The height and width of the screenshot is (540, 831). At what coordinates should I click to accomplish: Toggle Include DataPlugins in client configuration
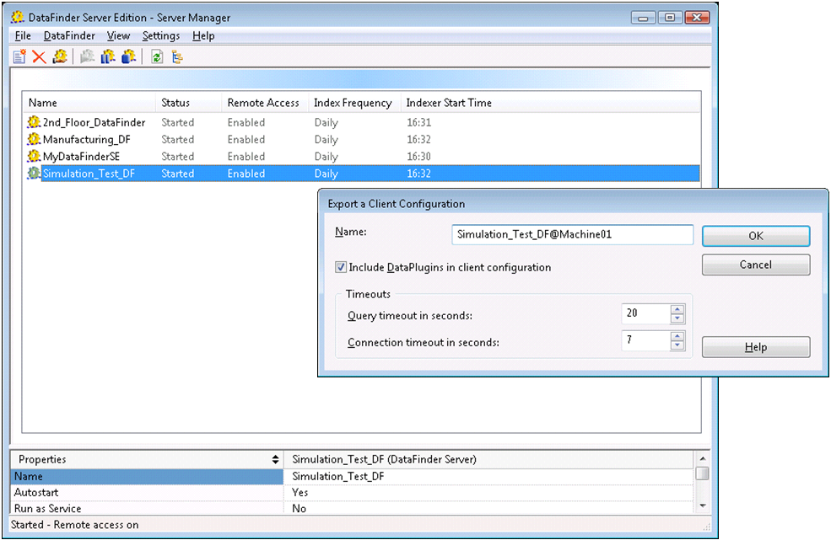click(341, 267)
